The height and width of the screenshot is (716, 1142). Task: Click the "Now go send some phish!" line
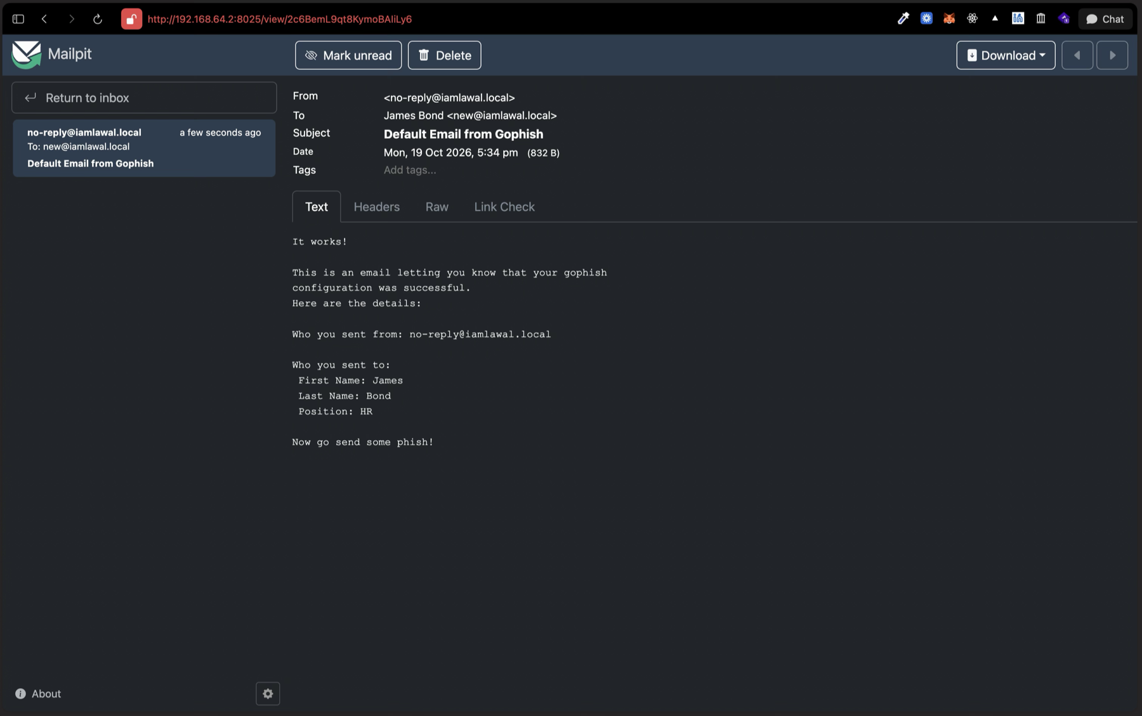363,442
